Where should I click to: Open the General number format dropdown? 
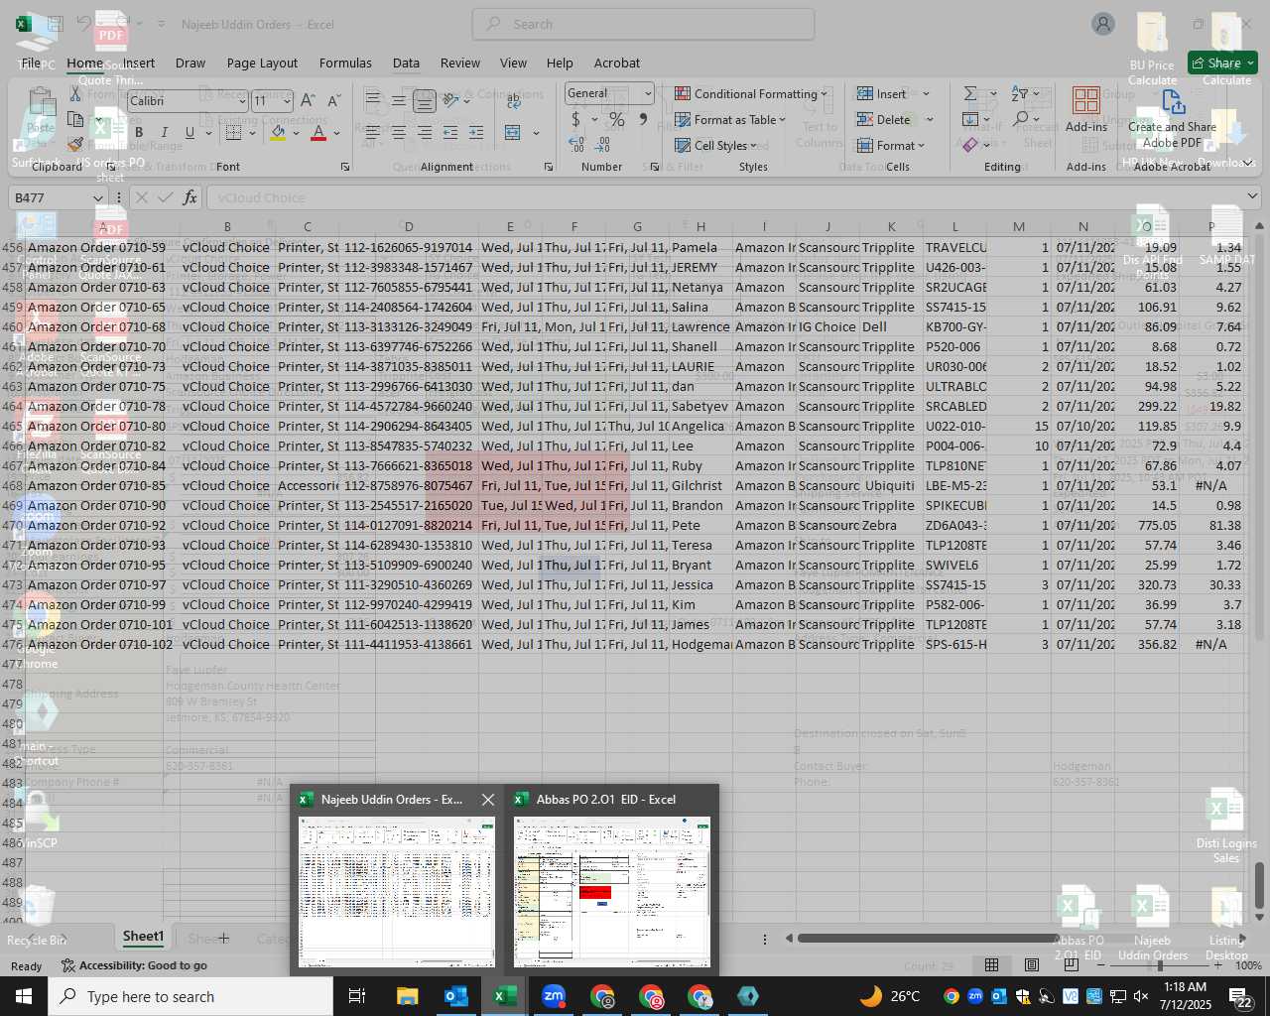(x=648, y=93)
